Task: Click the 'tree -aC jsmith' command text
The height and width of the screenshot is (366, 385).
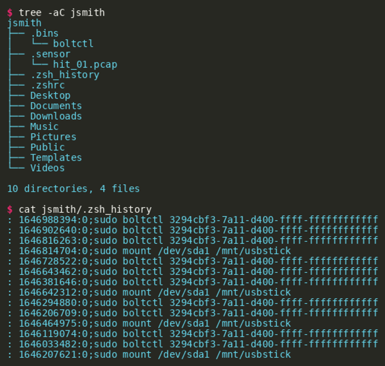Action: point(62,13)
